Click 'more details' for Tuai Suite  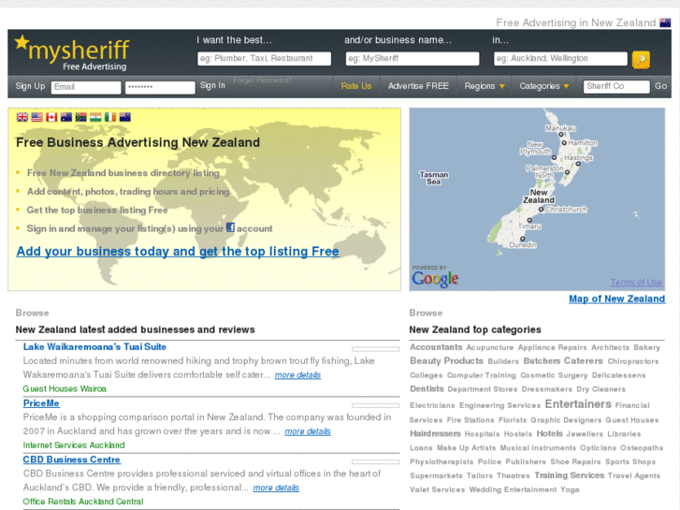click(x=297, y=375)
